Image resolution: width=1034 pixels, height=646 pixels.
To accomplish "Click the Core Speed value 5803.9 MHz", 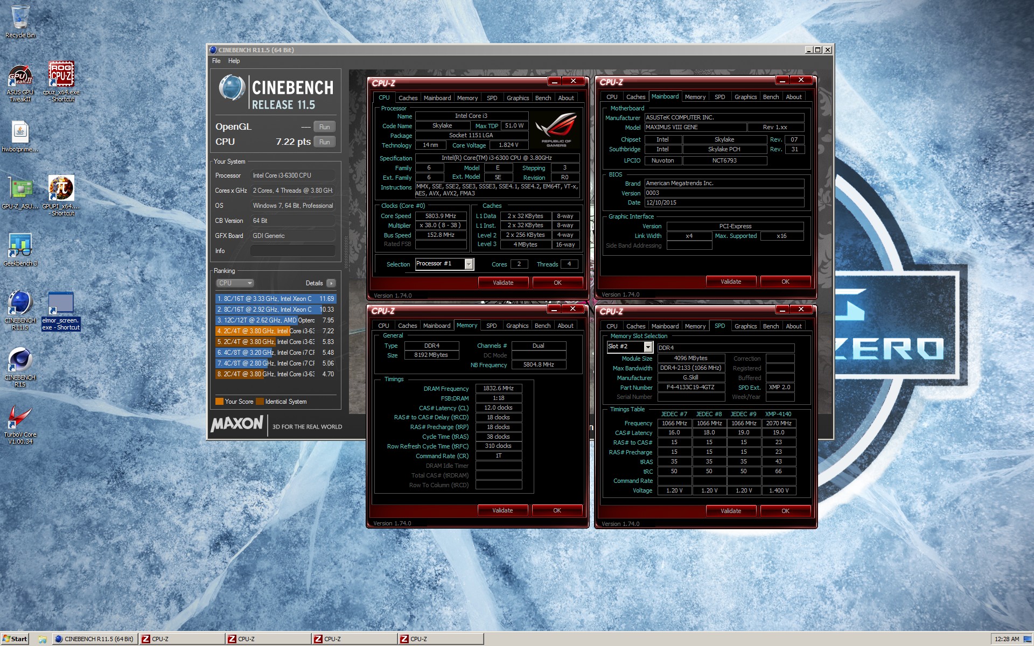I will (x=441, y=216).
